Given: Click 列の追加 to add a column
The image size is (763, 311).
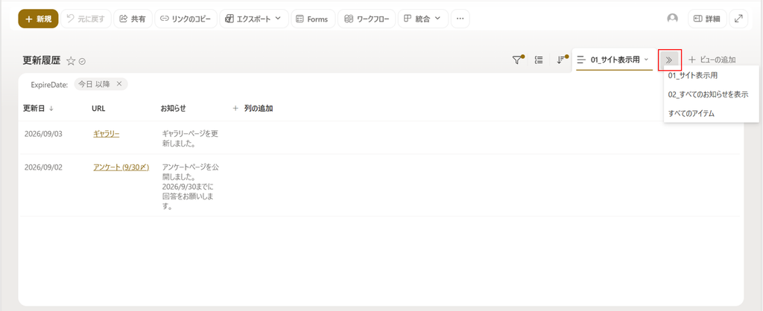Looking at the screenshot, I should click(253, 109).
